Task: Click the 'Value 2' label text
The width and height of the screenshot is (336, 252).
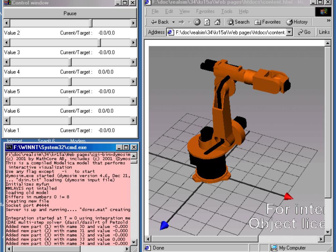Action: pyautogui.click(x=12, y=33)
